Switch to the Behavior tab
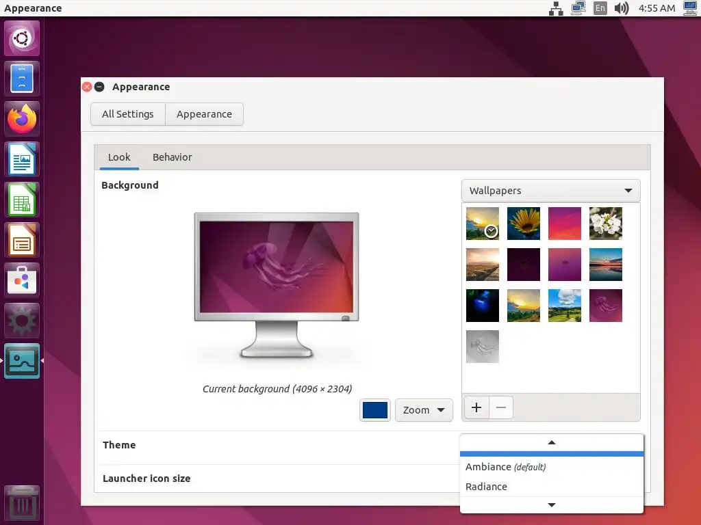701x525 pixels. pyautogui.click(x=172, y=157)
